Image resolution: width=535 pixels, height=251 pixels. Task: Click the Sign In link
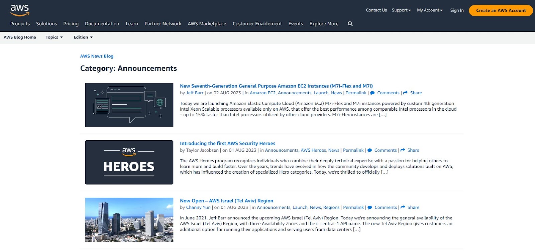(x=457, y=10)
